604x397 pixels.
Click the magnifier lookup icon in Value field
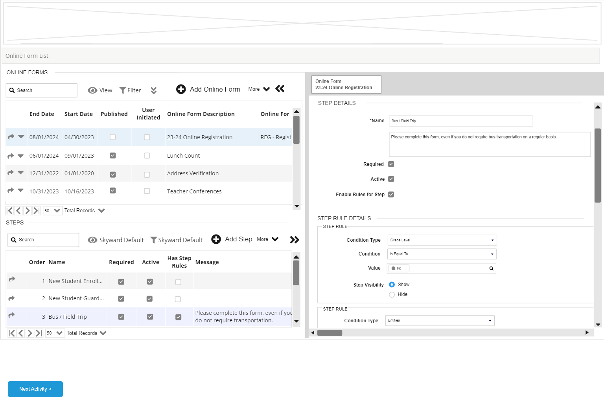point(491,268)
